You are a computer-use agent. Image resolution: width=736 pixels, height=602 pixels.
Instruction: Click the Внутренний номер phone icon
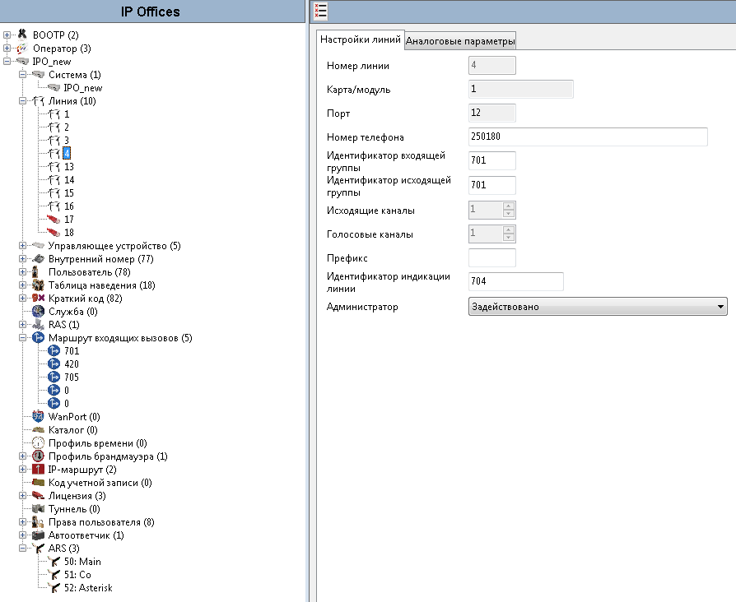(x=38, y=259)
